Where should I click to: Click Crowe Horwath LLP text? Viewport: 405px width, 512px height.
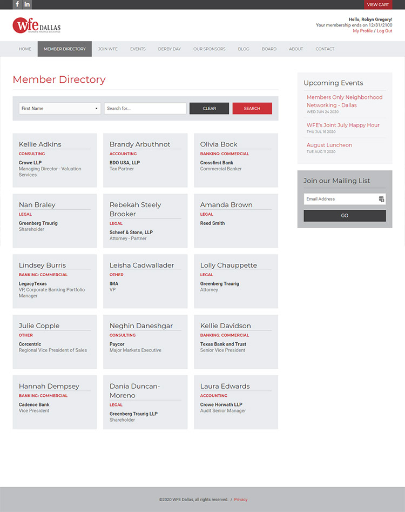(221, 404)
